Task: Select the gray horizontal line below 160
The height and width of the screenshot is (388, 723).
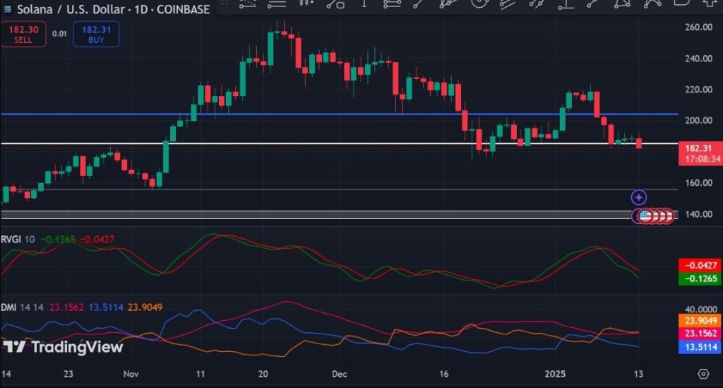Action: click(340, 189)
